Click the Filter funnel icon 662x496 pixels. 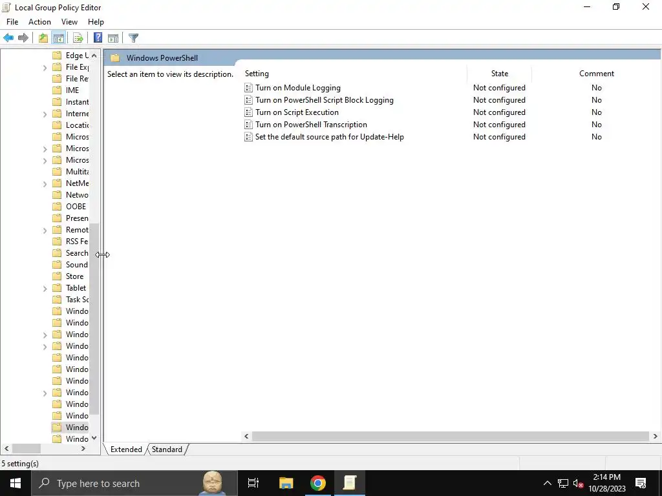[x=133, y=38]
